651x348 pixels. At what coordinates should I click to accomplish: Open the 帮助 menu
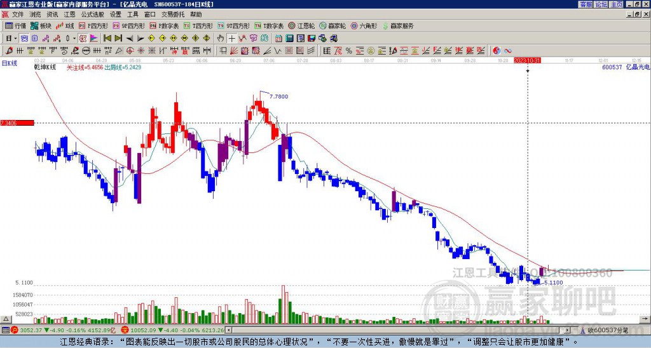[196, 15]
